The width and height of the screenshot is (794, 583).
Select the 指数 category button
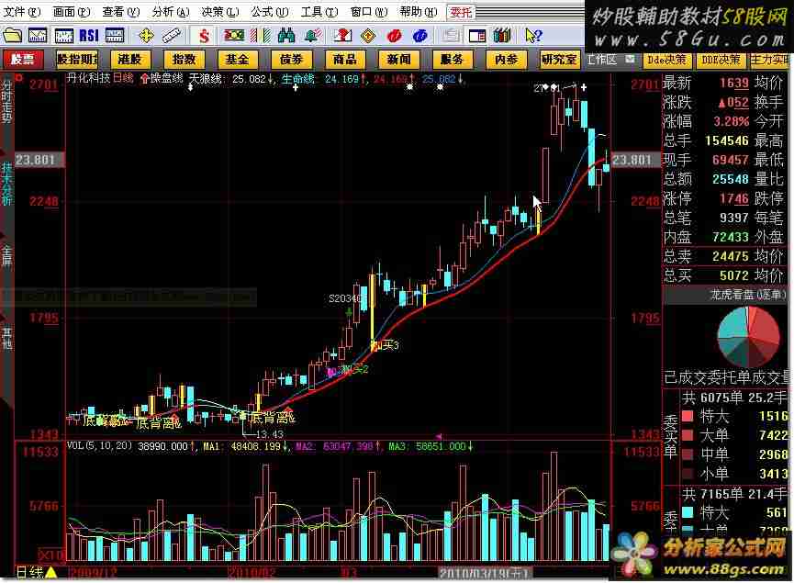click(x=184, y=60)
